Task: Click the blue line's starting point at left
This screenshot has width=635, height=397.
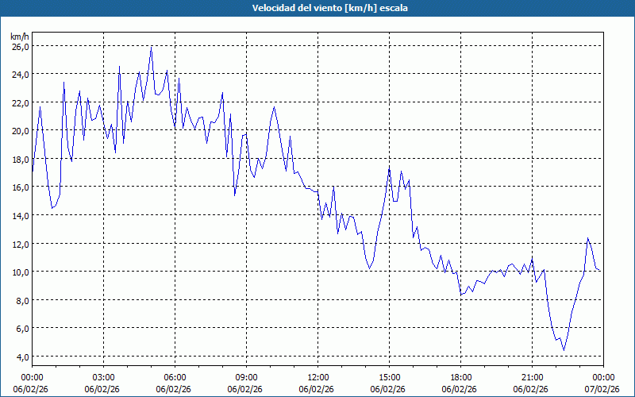Action: click(x=33, y=171)
